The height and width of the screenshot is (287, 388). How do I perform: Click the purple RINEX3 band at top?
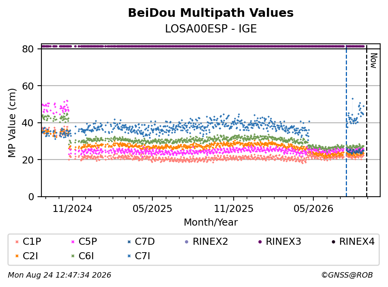pyautogui.click(x=203, y=46)
